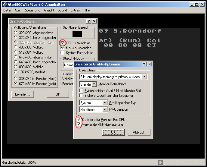Image resolution: width=207 pixels, height=167 pixels.
Task: Toggle Optimiere für Pentium Pro CPU
Action: [79, 120]
